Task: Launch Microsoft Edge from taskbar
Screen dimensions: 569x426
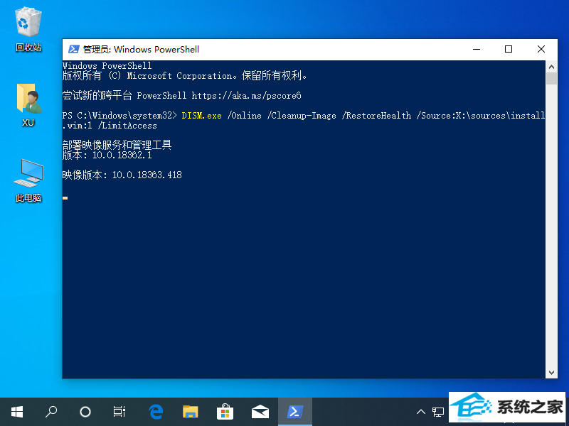Action: [156, 412]
